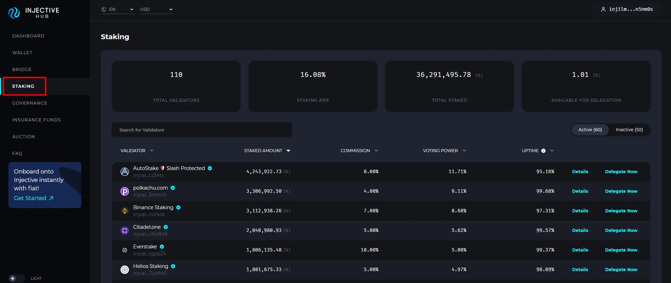Show Active (60) validators
Viewport: 671px width, 283px height.
tap(590, 130)
